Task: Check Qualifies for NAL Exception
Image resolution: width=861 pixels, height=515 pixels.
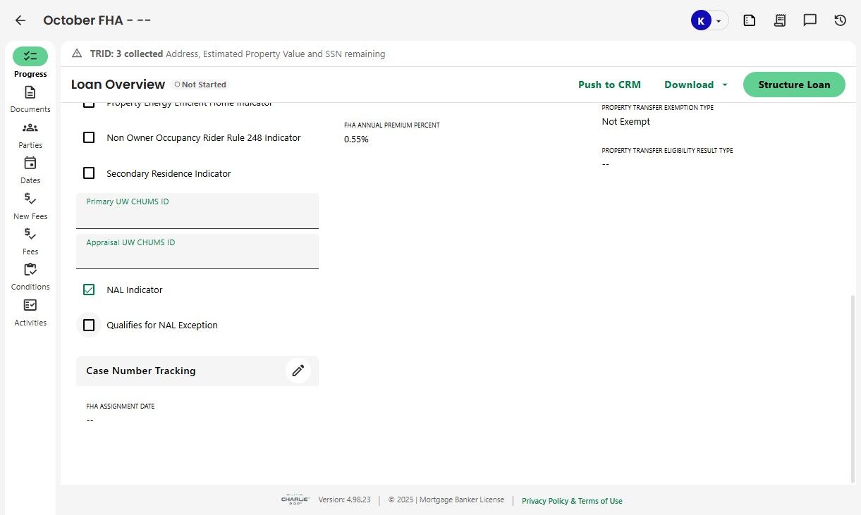Action: click(x=89, y=325)
